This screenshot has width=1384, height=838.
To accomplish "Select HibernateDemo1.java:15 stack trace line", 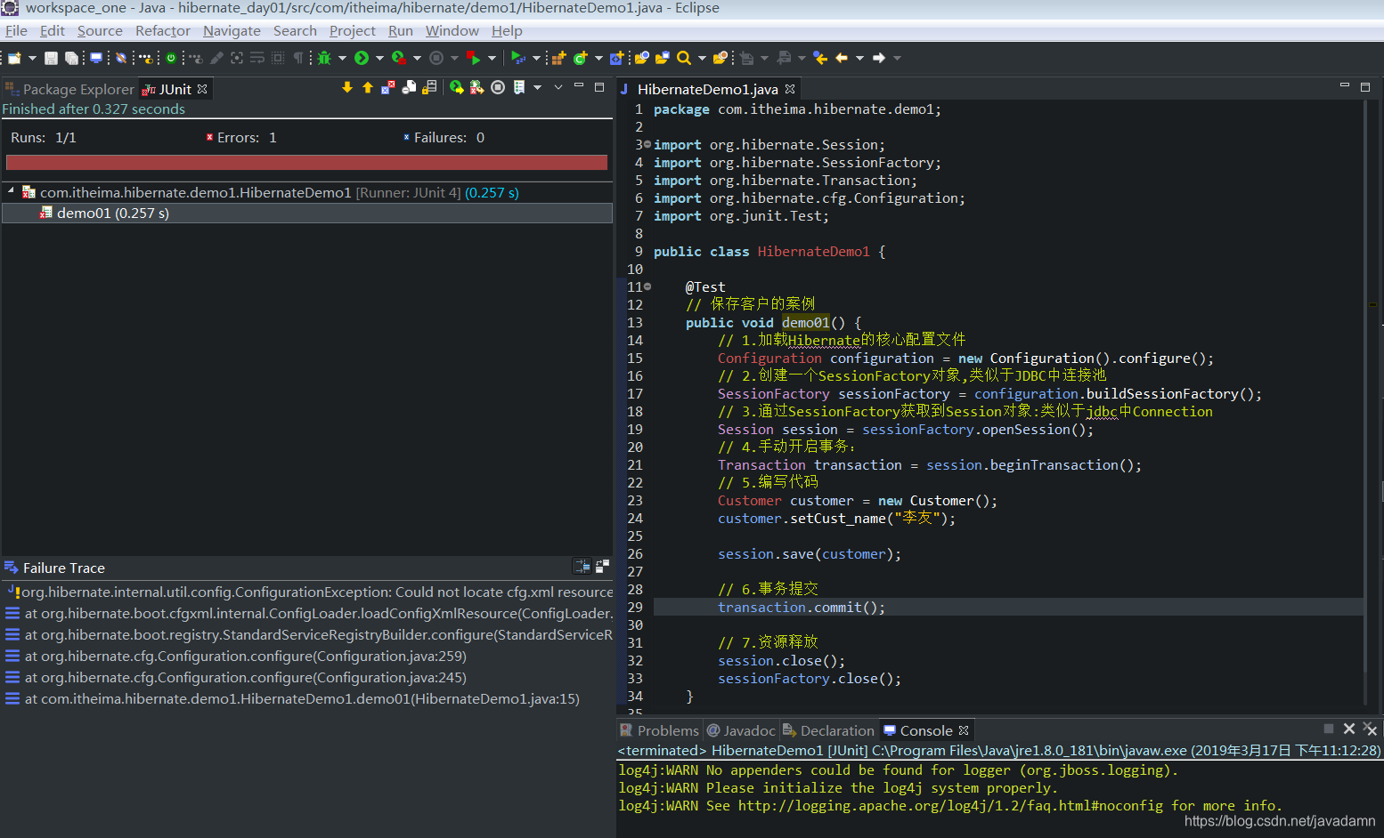I will [x=302, y=698].
